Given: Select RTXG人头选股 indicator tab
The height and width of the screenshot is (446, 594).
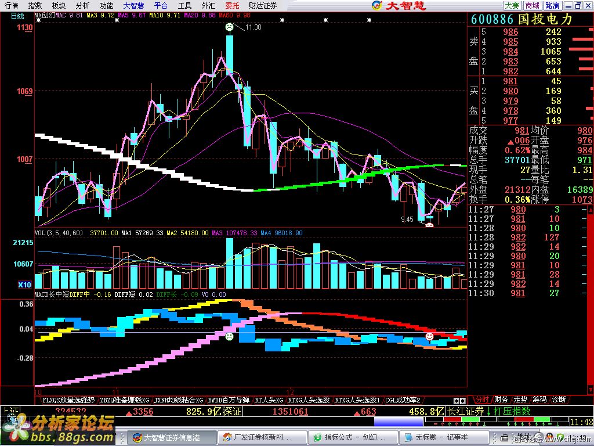Looking at the screenshot, I should click(x=309, y=400).
